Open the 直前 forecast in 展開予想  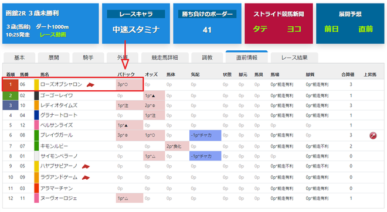coord(365,29)
